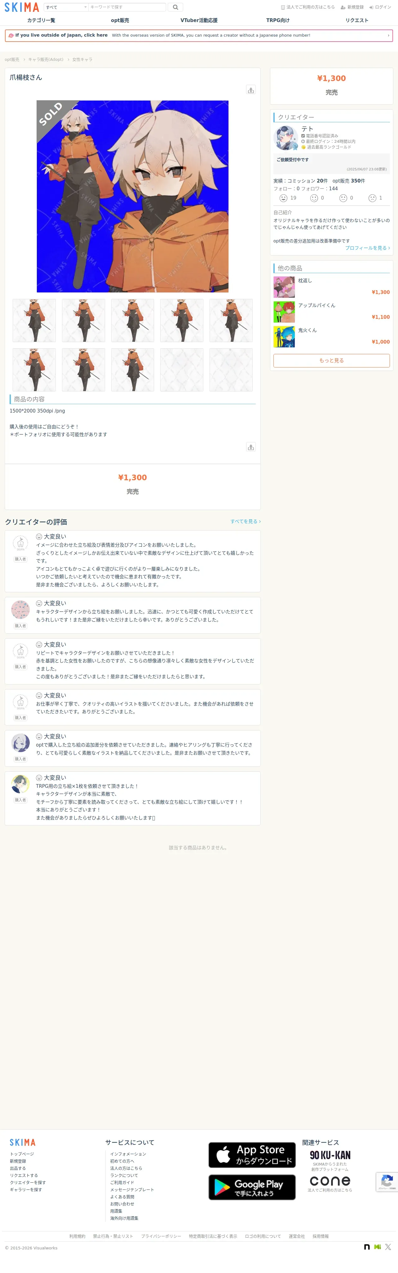The height and width of the screenshot is (1273, 398).
Task: Click the App Store download badge
Action: pos(252,1155)
